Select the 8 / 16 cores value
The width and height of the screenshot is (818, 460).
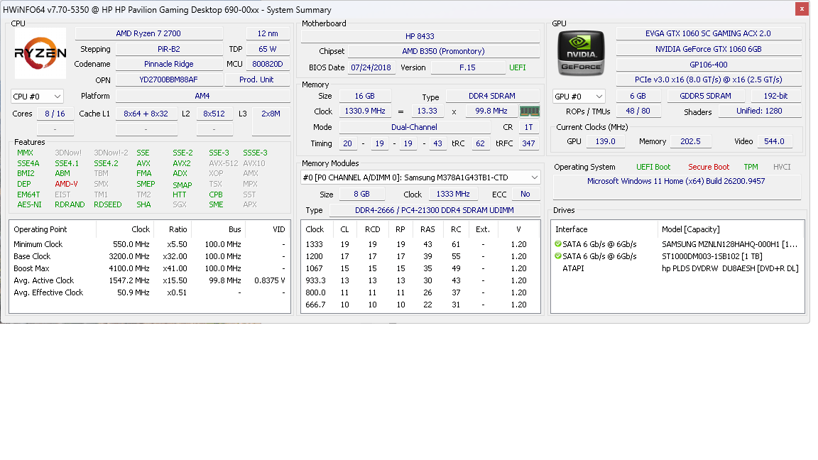55,114
